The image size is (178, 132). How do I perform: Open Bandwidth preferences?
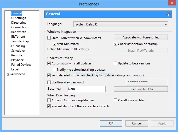[x=19, y=32]
